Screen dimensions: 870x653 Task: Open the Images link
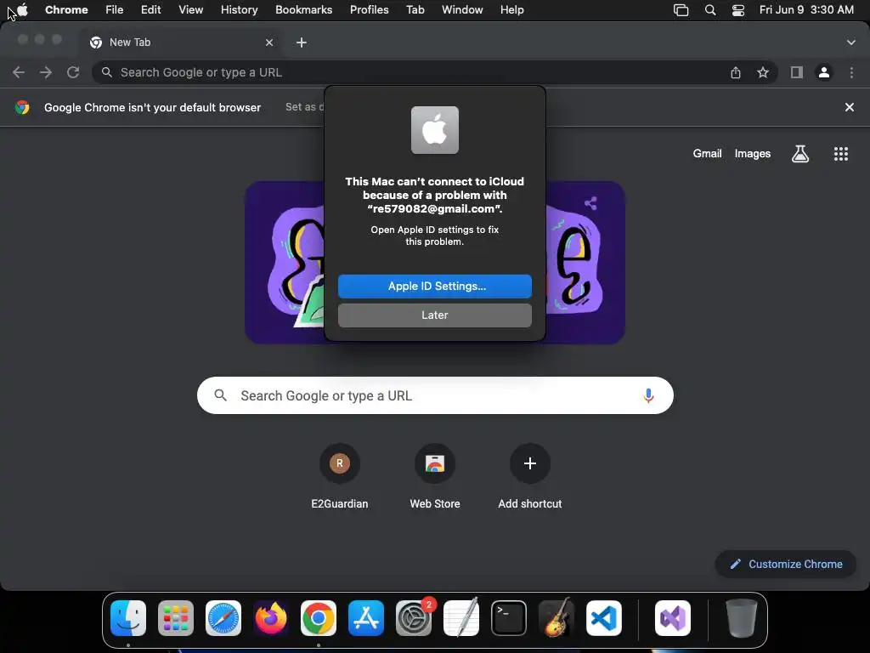(x=753, y=154)
